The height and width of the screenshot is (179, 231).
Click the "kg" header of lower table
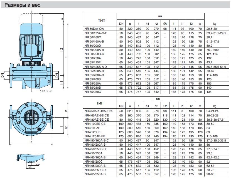[x=215, y=106]
